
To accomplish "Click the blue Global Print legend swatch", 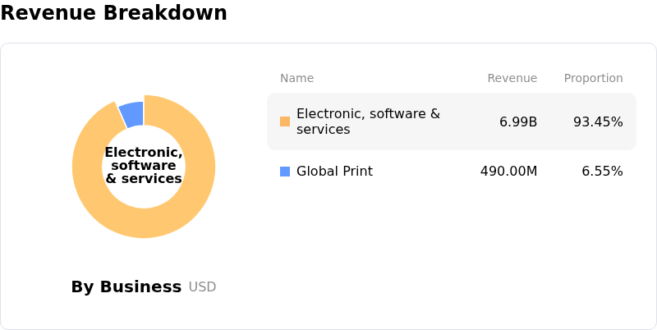I will 285,172.
